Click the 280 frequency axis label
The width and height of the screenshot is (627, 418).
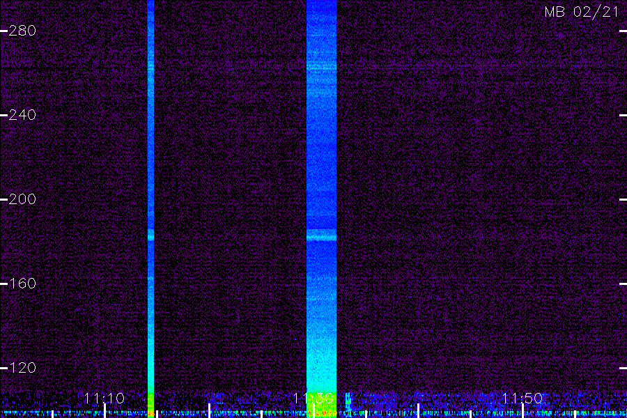[x=22, y=31]
